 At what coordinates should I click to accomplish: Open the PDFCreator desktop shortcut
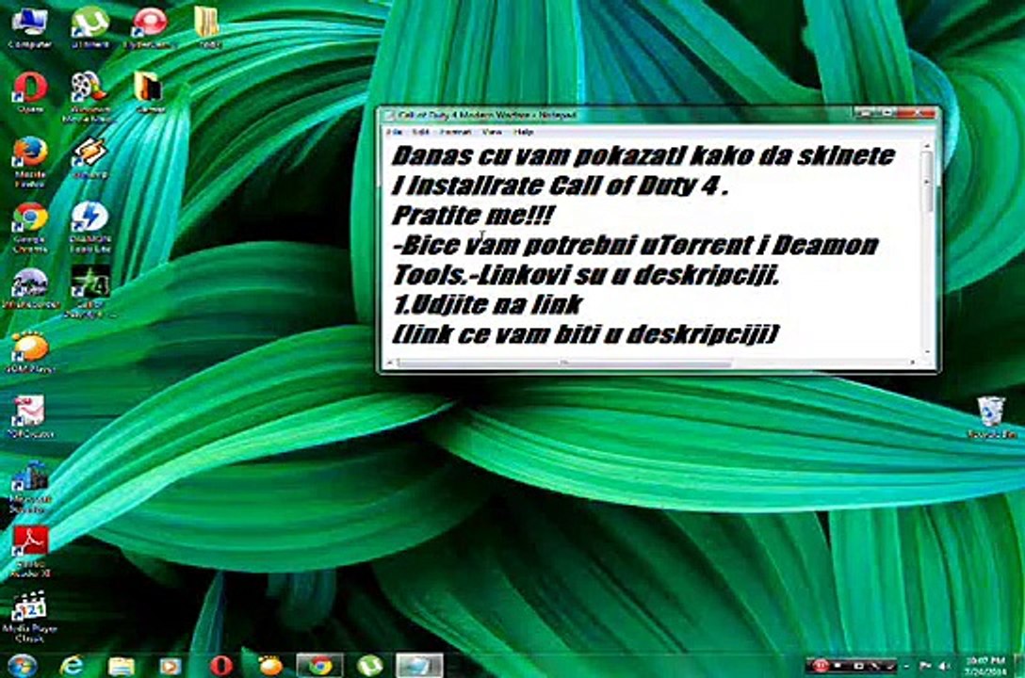point(30,417)
